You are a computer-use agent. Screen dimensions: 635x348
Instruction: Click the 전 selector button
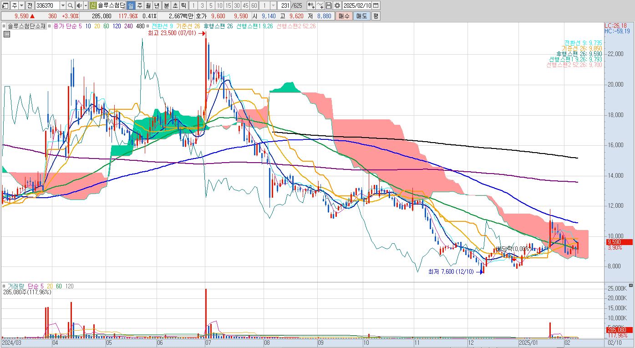[30, 5]
